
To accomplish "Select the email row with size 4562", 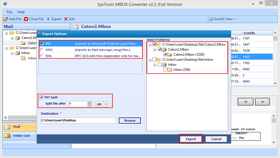I will pyautogui.click(x=252, y=69).
